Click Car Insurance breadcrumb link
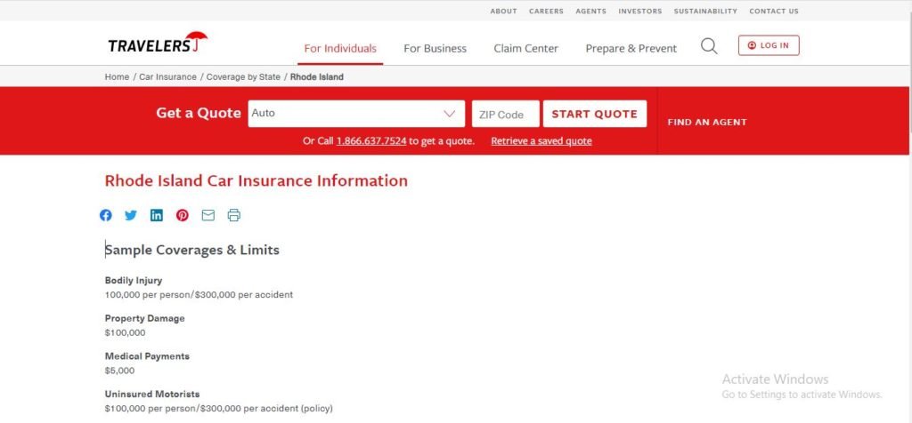Image resolution: width=912 pixels, height=423 pixels. [167, 76]
